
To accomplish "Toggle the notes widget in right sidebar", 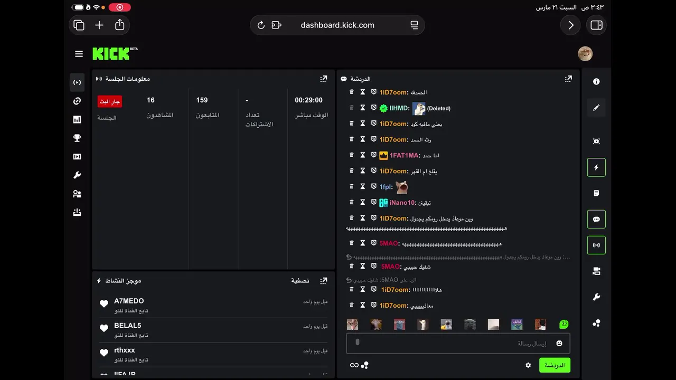I will [596, 193].
